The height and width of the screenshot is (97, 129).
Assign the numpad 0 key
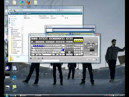coord(76,54)
